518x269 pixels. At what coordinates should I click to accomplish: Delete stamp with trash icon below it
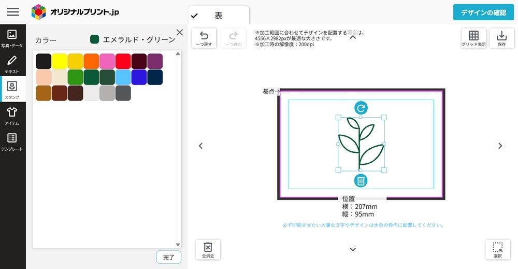361,181
